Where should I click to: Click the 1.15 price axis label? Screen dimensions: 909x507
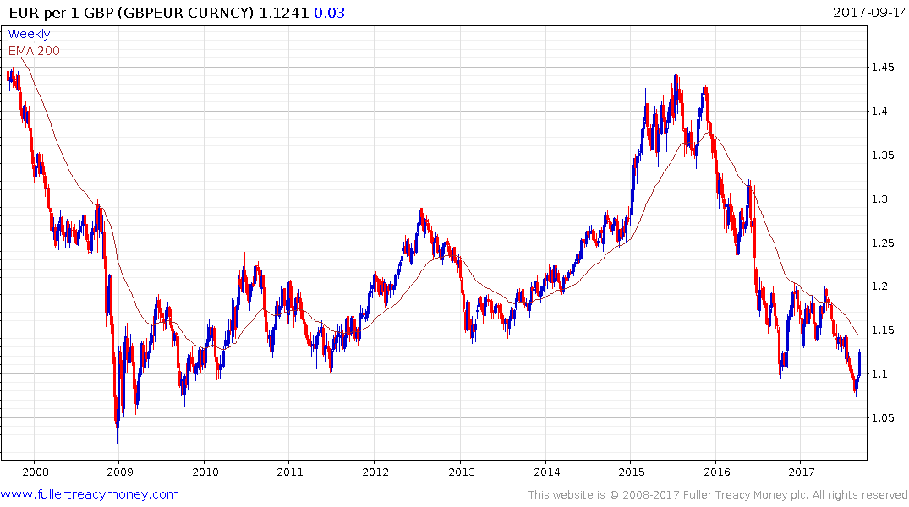(x=883, y=330)
